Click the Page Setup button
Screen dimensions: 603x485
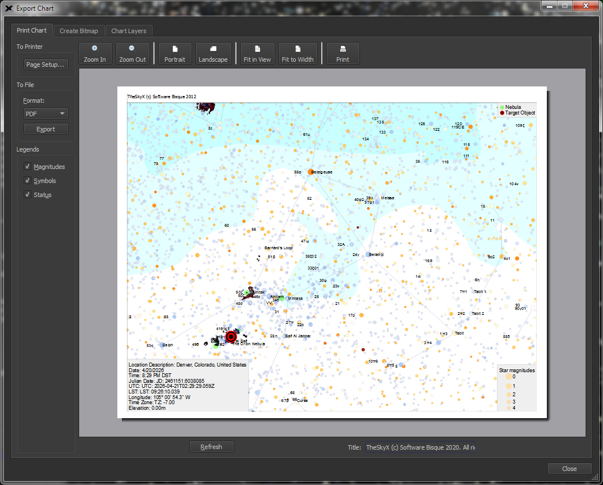[45, 65]
